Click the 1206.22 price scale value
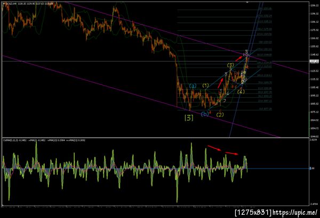 pyautogui.click(x=315, y=5)
